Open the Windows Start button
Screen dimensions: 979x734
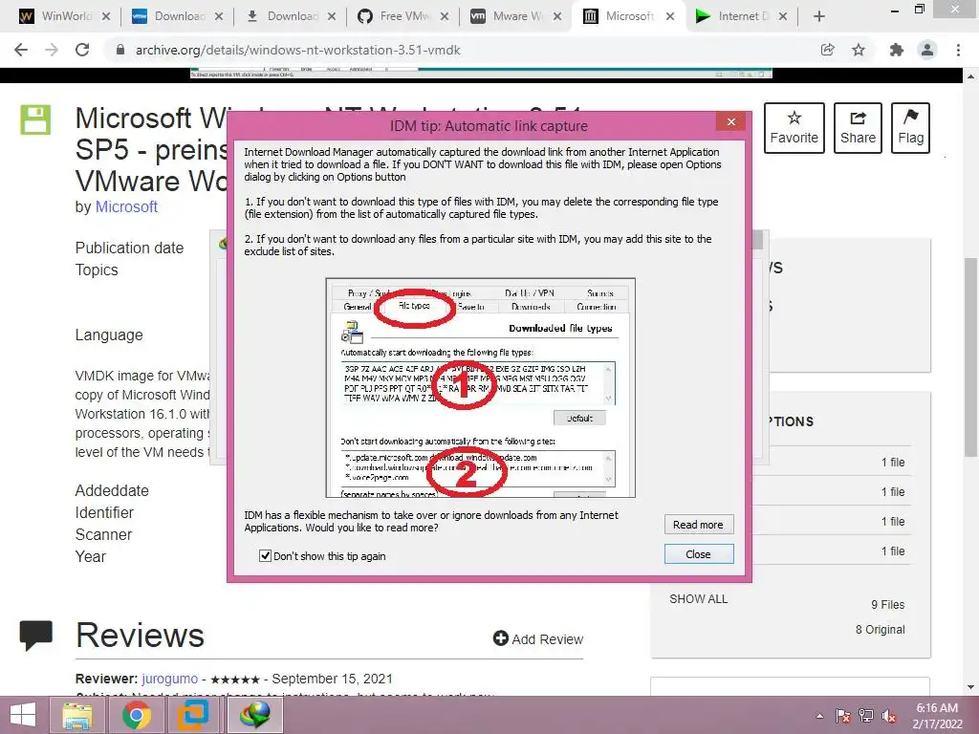(23, 715)
